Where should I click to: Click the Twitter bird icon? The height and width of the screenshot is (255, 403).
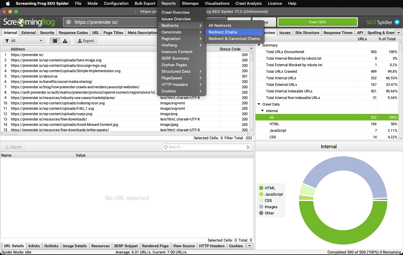point(397,22)
